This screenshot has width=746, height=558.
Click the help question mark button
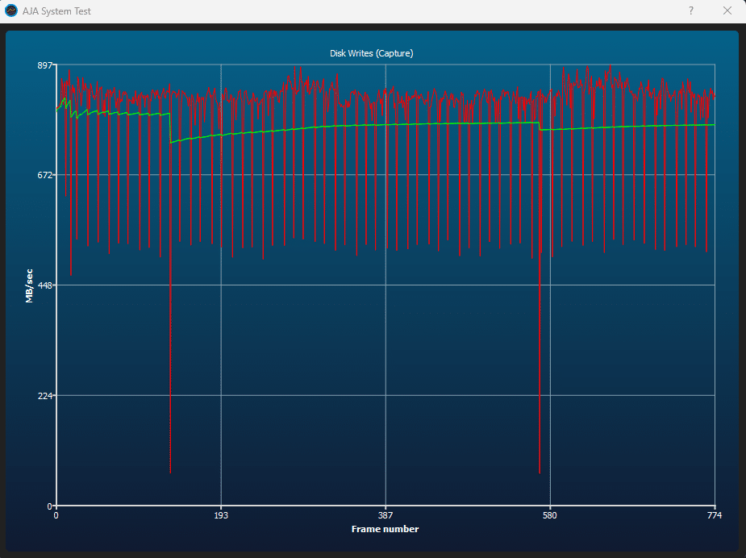pos(691,11)
